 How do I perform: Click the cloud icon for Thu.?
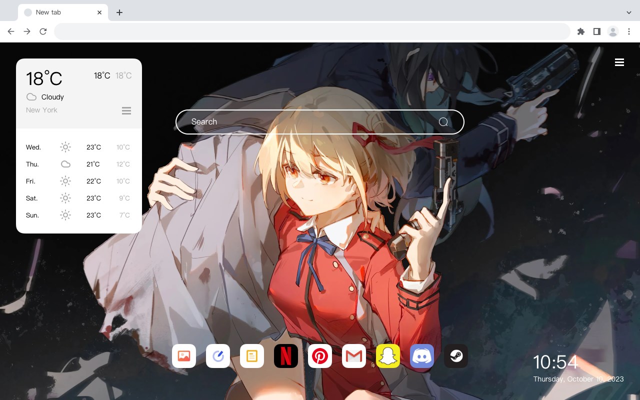pos(65,164)
